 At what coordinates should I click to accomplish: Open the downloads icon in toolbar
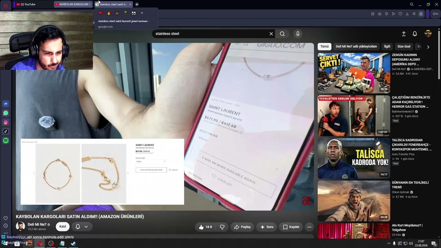coord(407,14)
